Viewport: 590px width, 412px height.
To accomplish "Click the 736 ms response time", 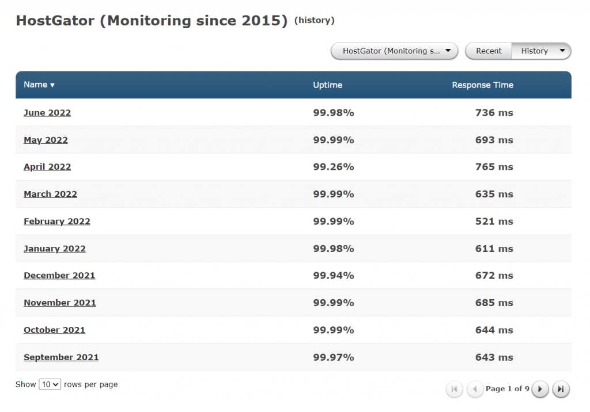I will pos(494,113).
